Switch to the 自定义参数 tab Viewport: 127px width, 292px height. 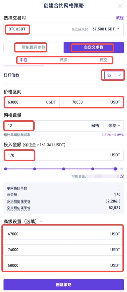(94, 47)
